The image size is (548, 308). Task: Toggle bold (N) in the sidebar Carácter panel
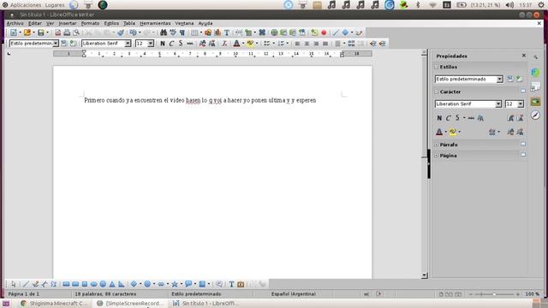(x=439, y=118)
